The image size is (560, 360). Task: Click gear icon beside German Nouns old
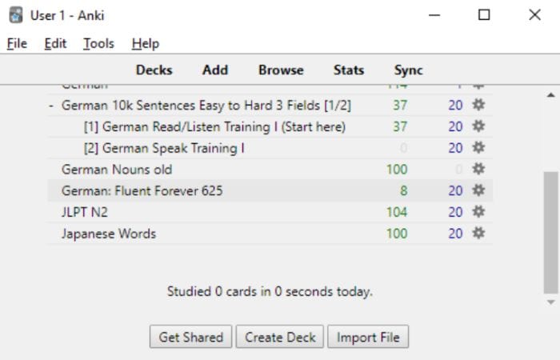pos(478,169)
